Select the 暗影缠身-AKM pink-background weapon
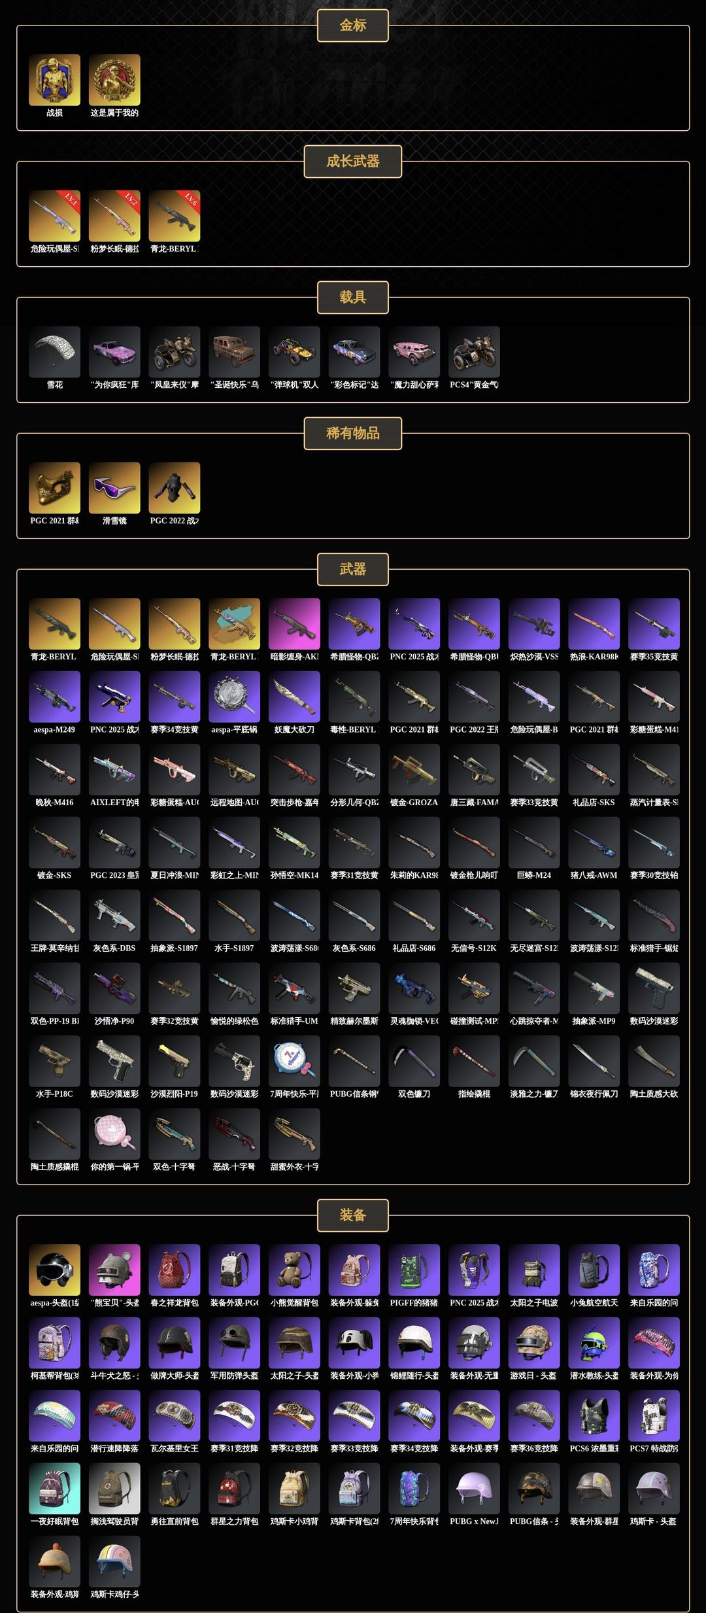This screenshot has width=706, height=1613. tap(294, 623)
